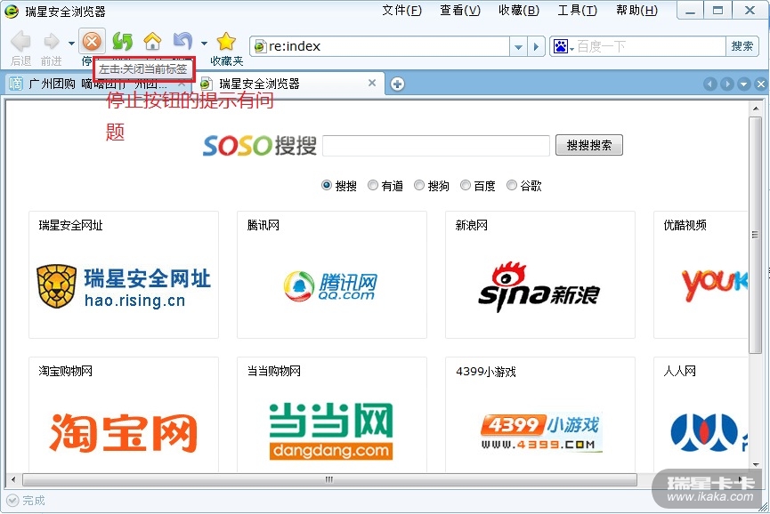This screenshot has width=770, height=514.
Task: Click the Stop loading button
Action: coord(92,41)
